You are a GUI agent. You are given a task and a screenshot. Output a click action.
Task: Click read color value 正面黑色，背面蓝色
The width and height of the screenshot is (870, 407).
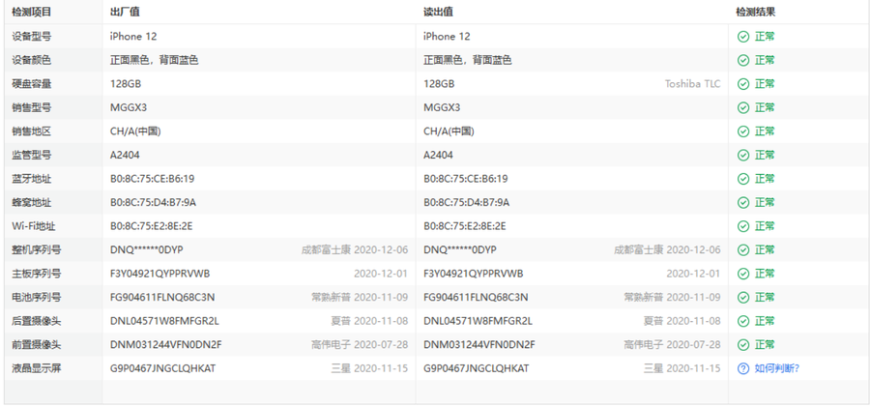point(468,61)
